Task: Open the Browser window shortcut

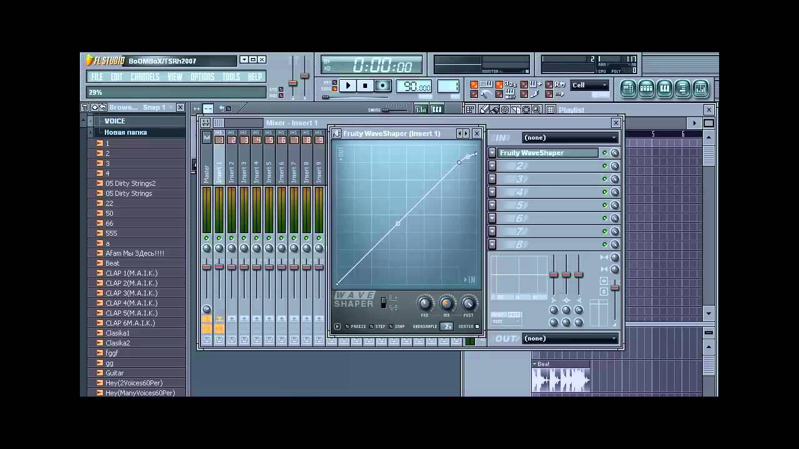Action: point(682,89)
